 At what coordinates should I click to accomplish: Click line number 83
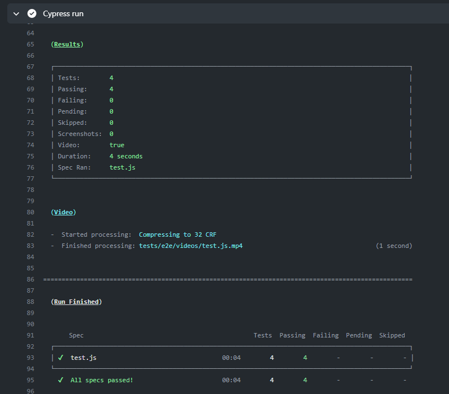click(30, 246)
